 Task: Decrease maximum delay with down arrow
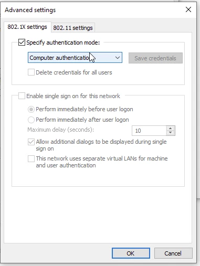[x=171, y=133]
